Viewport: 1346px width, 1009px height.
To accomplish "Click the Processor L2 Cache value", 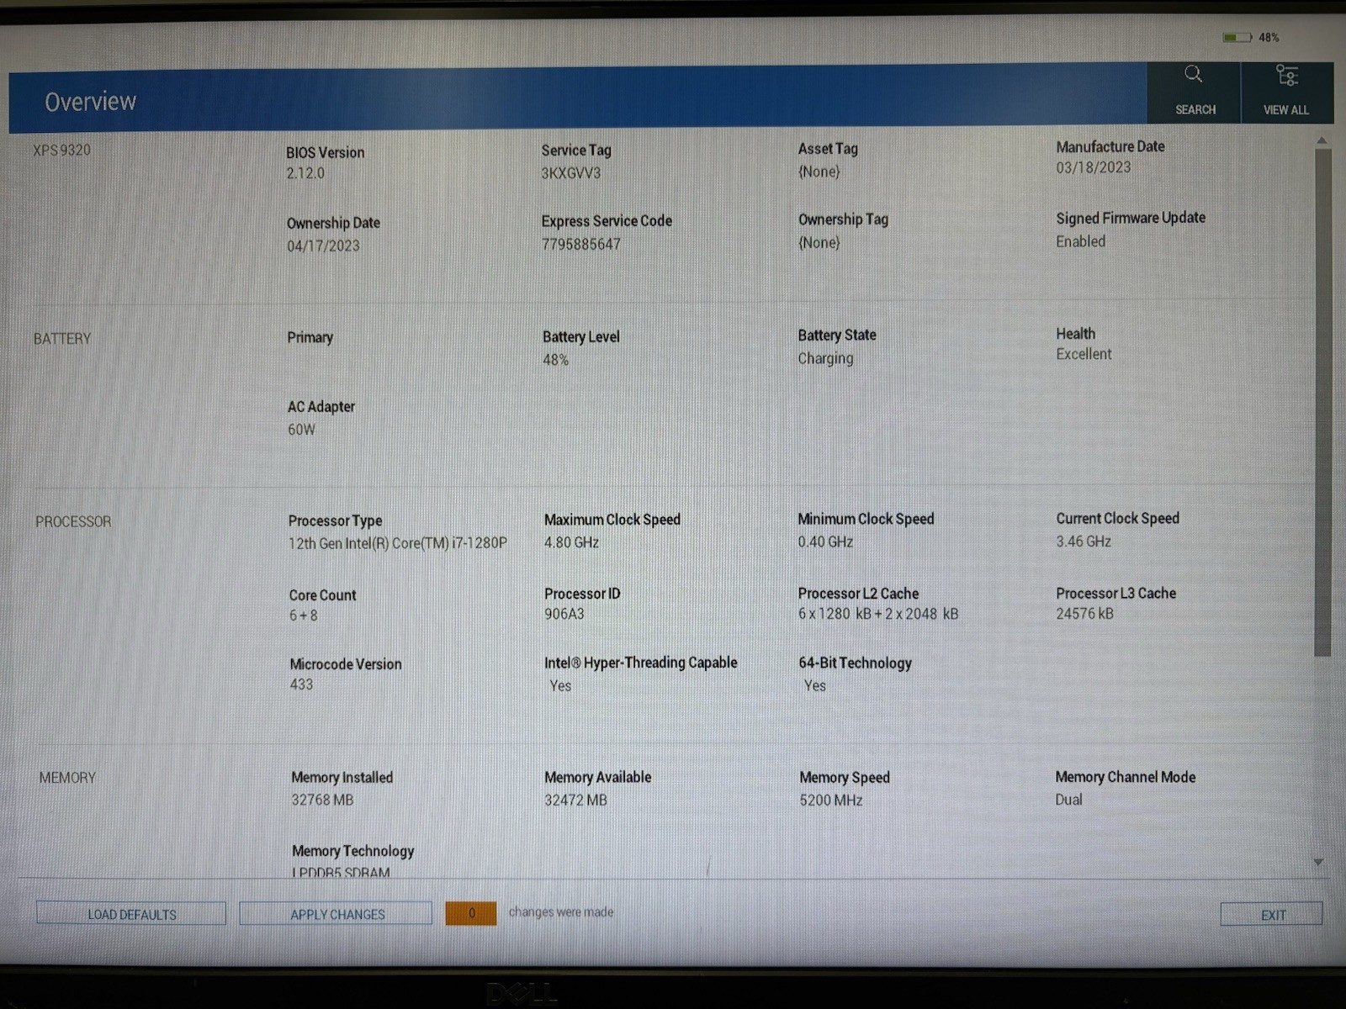I will [x=877, y=614].
